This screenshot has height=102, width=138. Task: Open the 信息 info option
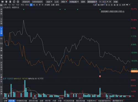[x=124, y=5]
